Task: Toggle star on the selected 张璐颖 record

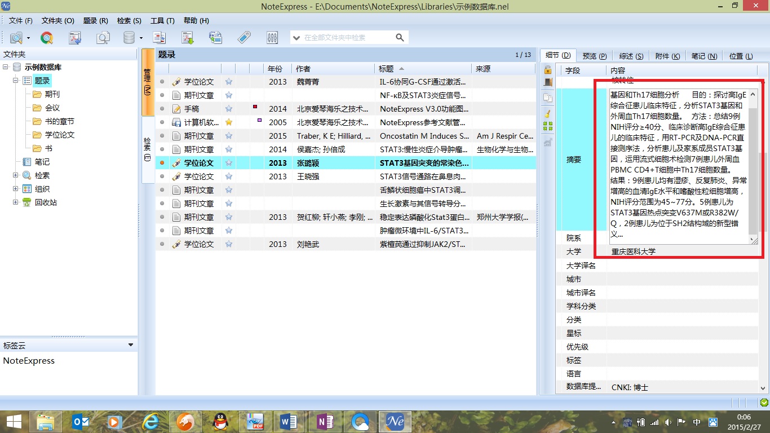Action: pyautogui.click(x=229, y=163)
